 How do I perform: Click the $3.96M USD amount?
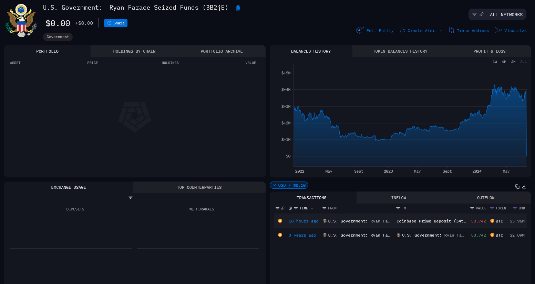[x=517, y=221]
